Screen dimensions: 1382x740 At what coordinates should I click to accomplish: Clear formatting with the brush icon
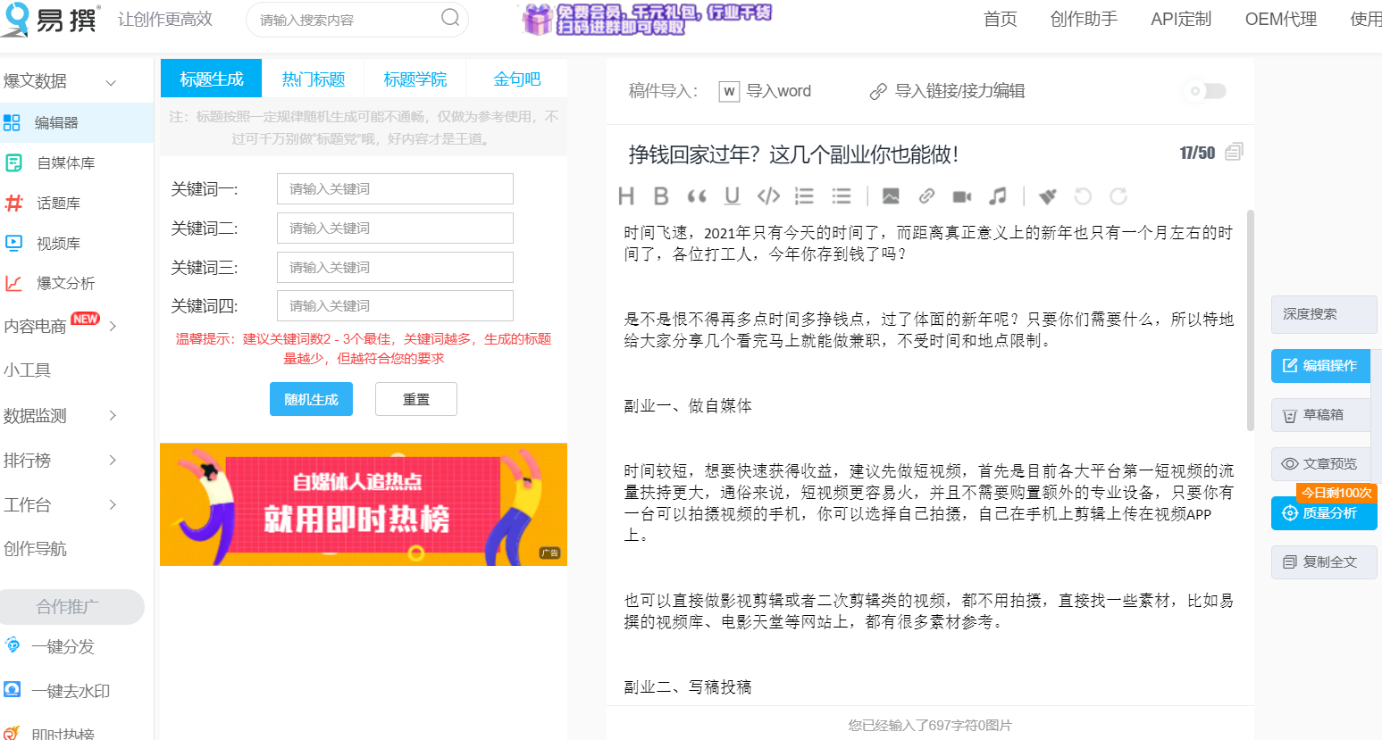1047,196
